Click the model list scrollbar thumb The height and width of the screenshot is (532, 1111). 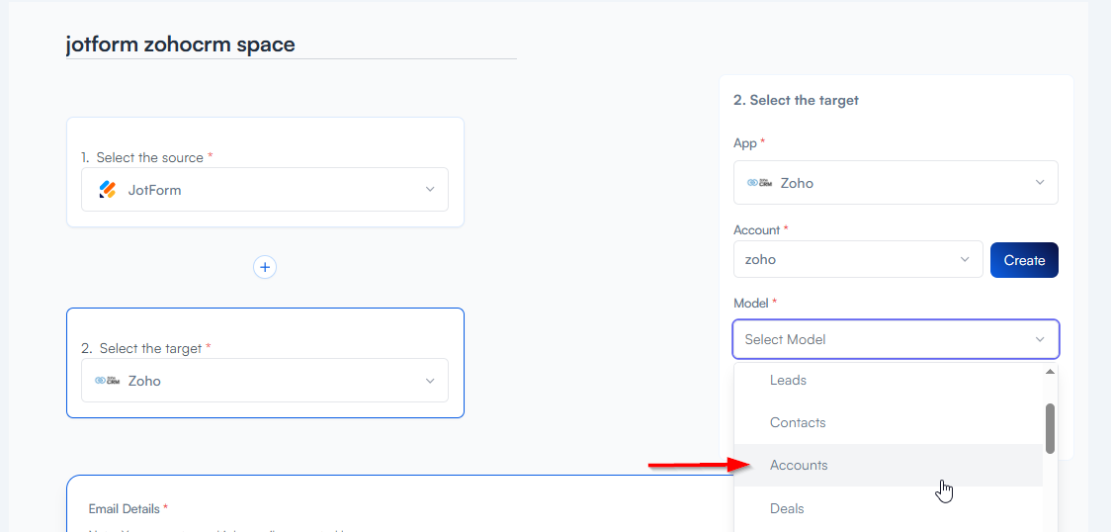coord(1050,427)
